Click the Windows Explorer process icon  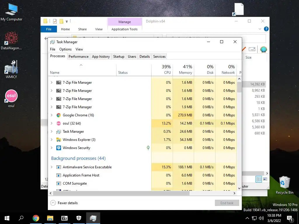pos(58,140)
